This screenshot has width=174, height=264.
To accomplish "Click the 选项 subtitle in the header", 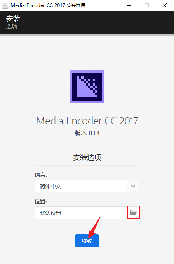I will point(12,26).
